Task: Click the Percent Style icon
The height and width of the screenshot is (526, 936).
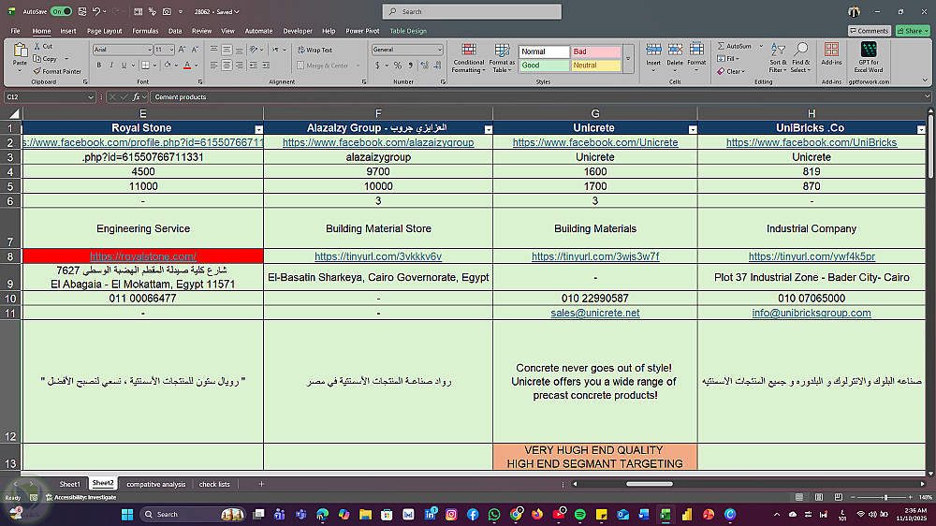Action: click(x=398, y=66)
